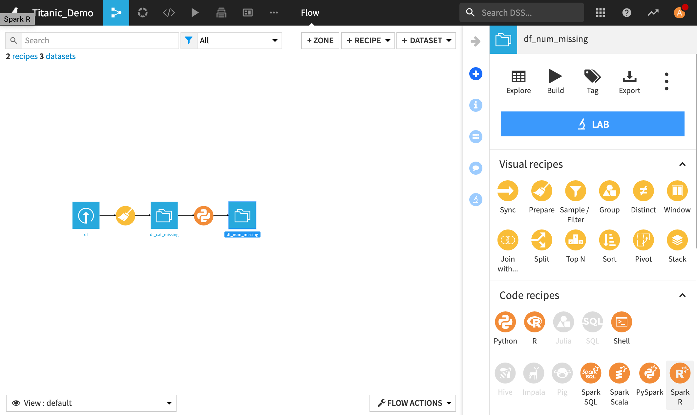Select the Prepare visual recipe icon
Viewport: 697px width, 415px height.
[541, 191]
